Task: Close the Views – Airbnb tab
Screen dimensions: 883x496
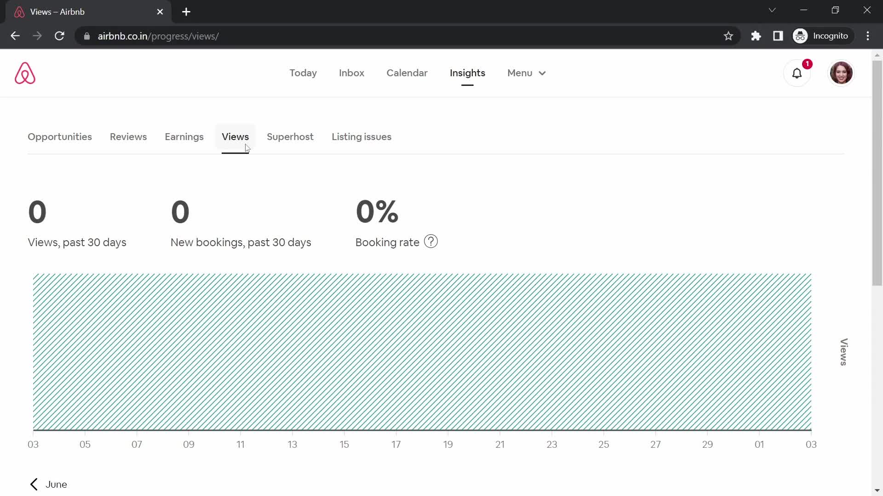Action: 160,12
